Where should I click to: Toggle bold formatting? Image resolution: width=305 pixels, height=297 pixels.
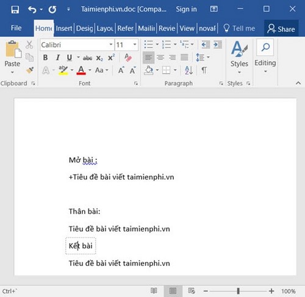tap(46, 57)
